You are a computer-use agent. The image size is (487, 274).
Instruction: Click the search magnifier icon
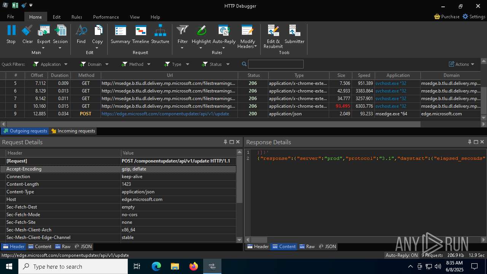click(x=244, y=64)
